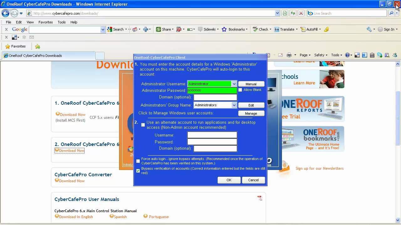Screen dimensions: 401x225
Task: Open the command bar Tools dropdown
Action: [x=337, y=55]
